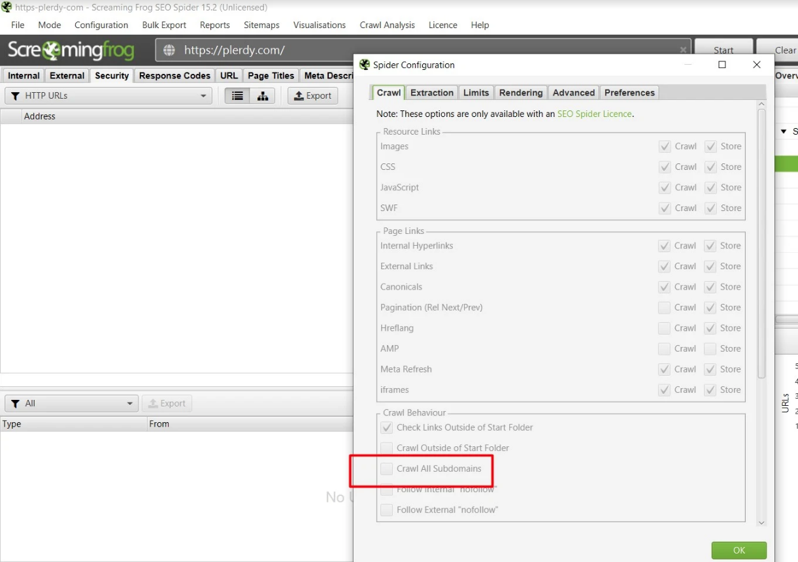The width and height of the screenshot is (798, 562).
Task: Click the funnel filter icon in the lower panel
Action: click(x=14, y=403)
